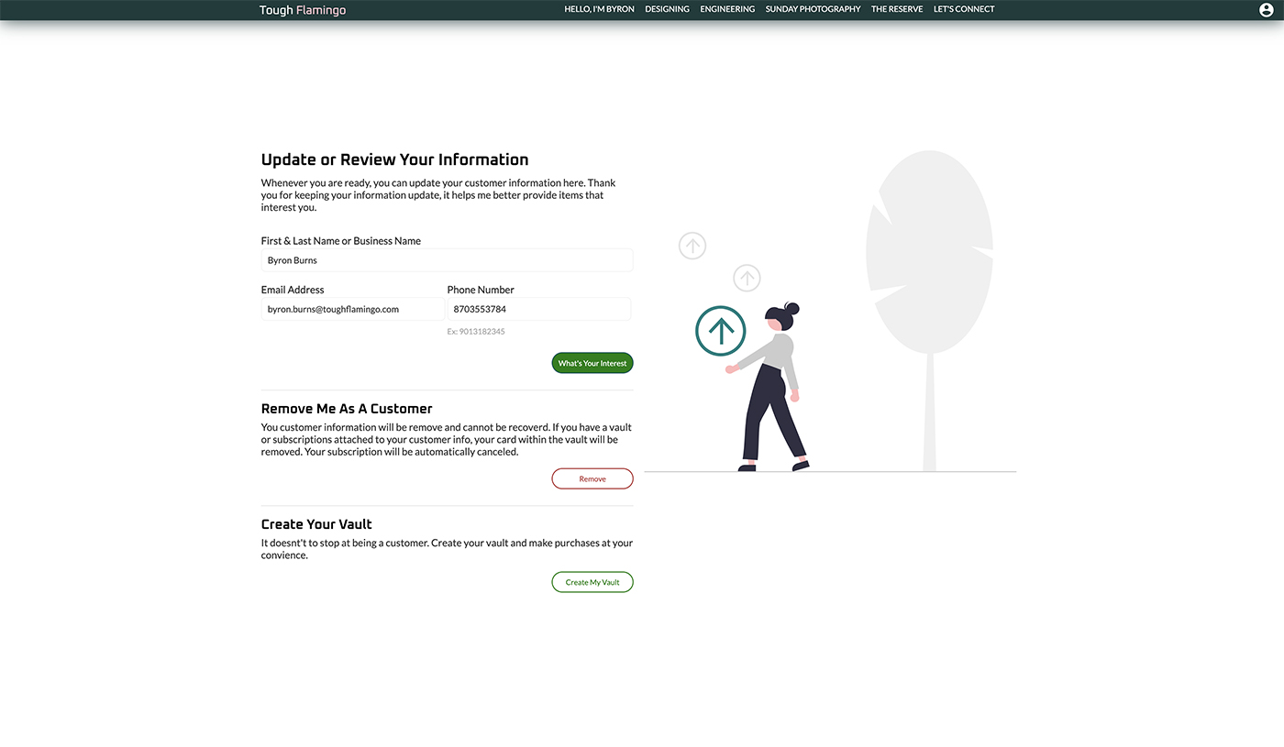The image size is (1284, 747).
Task: Click the Phone Number input field
Action: click(x=538, y=309)
